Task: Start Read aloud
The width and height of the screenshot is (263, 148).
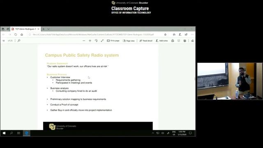Action: pos(146,41)
